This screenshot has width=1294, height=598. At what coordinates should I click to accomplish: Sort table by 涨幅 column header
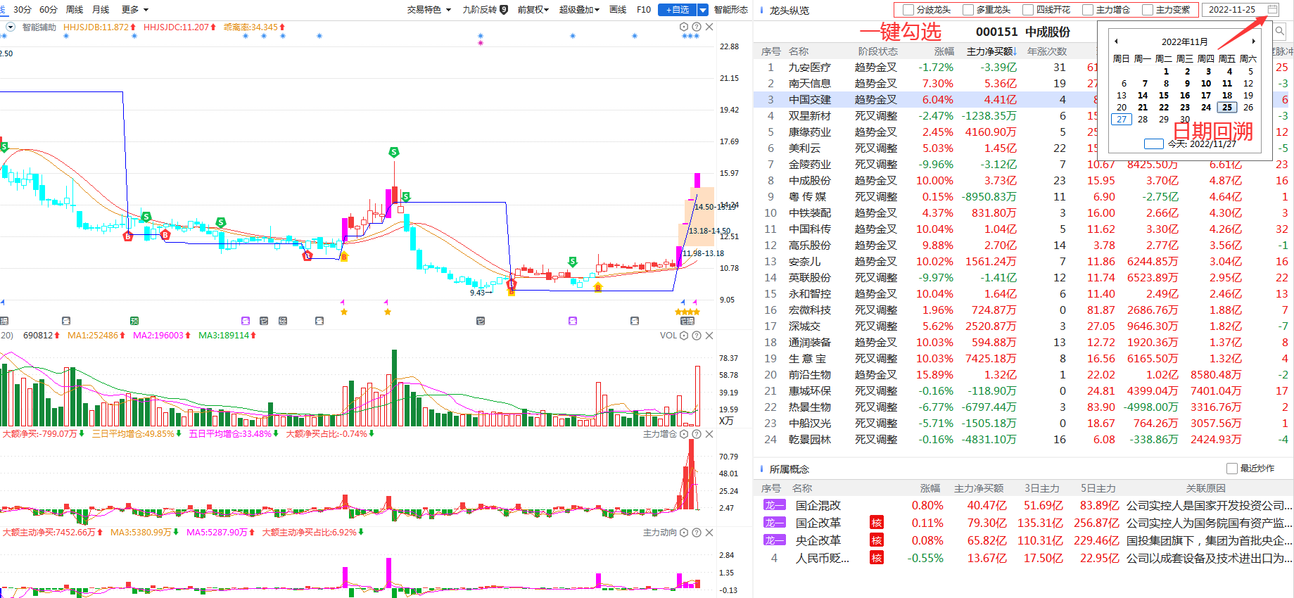point(944,51)
